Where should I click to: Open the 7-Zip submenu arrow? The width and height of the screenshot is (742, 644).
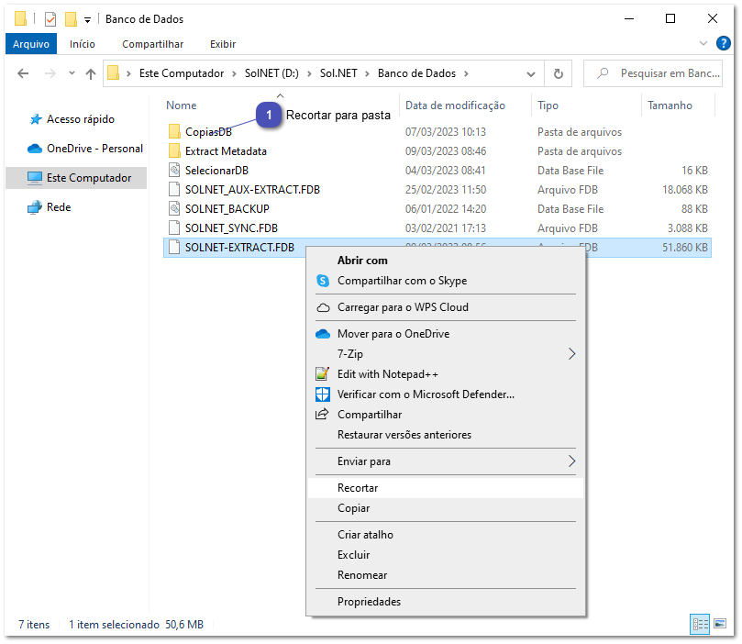tap(572, 353)
